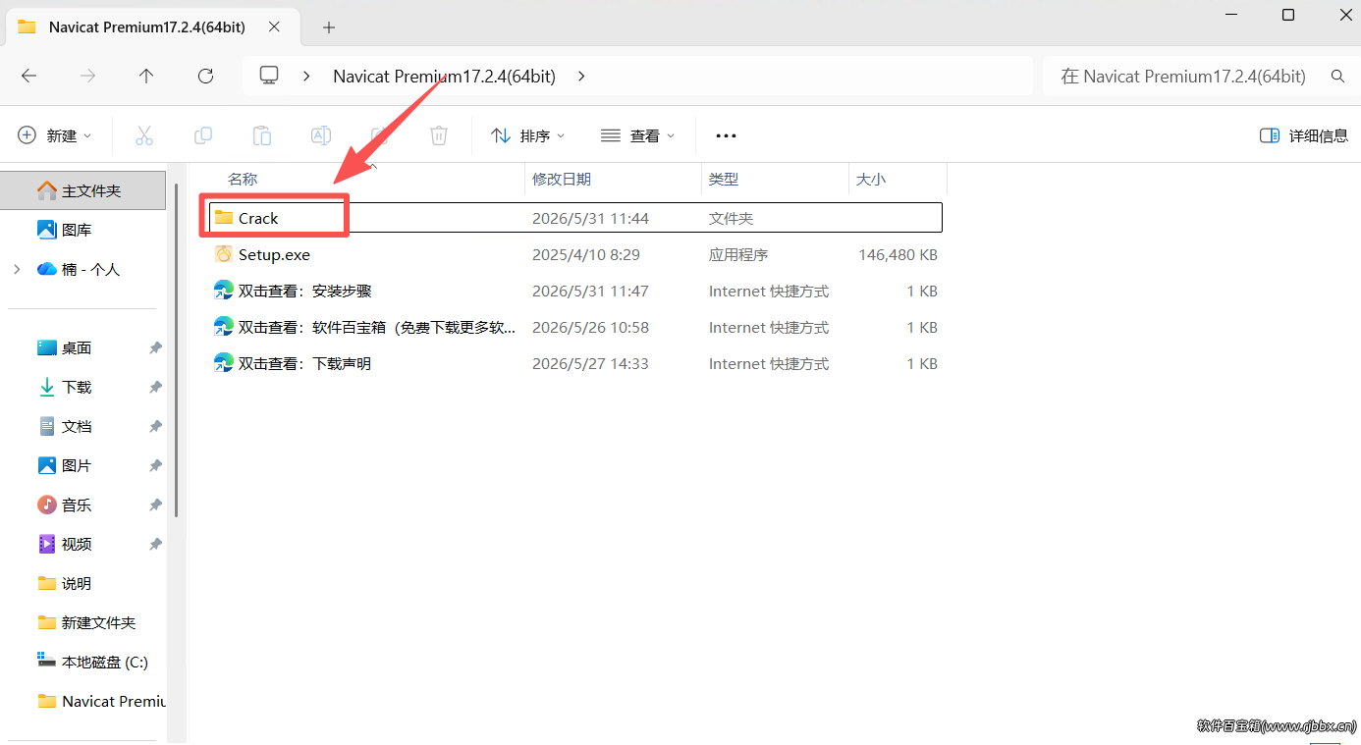Image resolution: width=1361 pixels, height=745 pixels.
Task: Open 下载 in the sidebar
Action: [82, 387]
